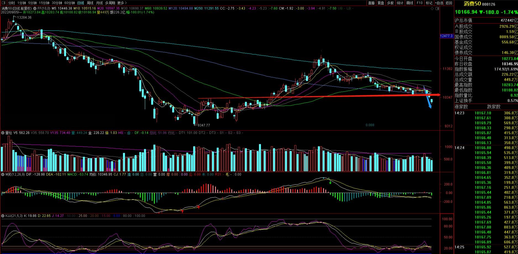Switch to 分时 intraday chart
The height and width of the screenshot is (254, 518).
[x=11, y=3]
